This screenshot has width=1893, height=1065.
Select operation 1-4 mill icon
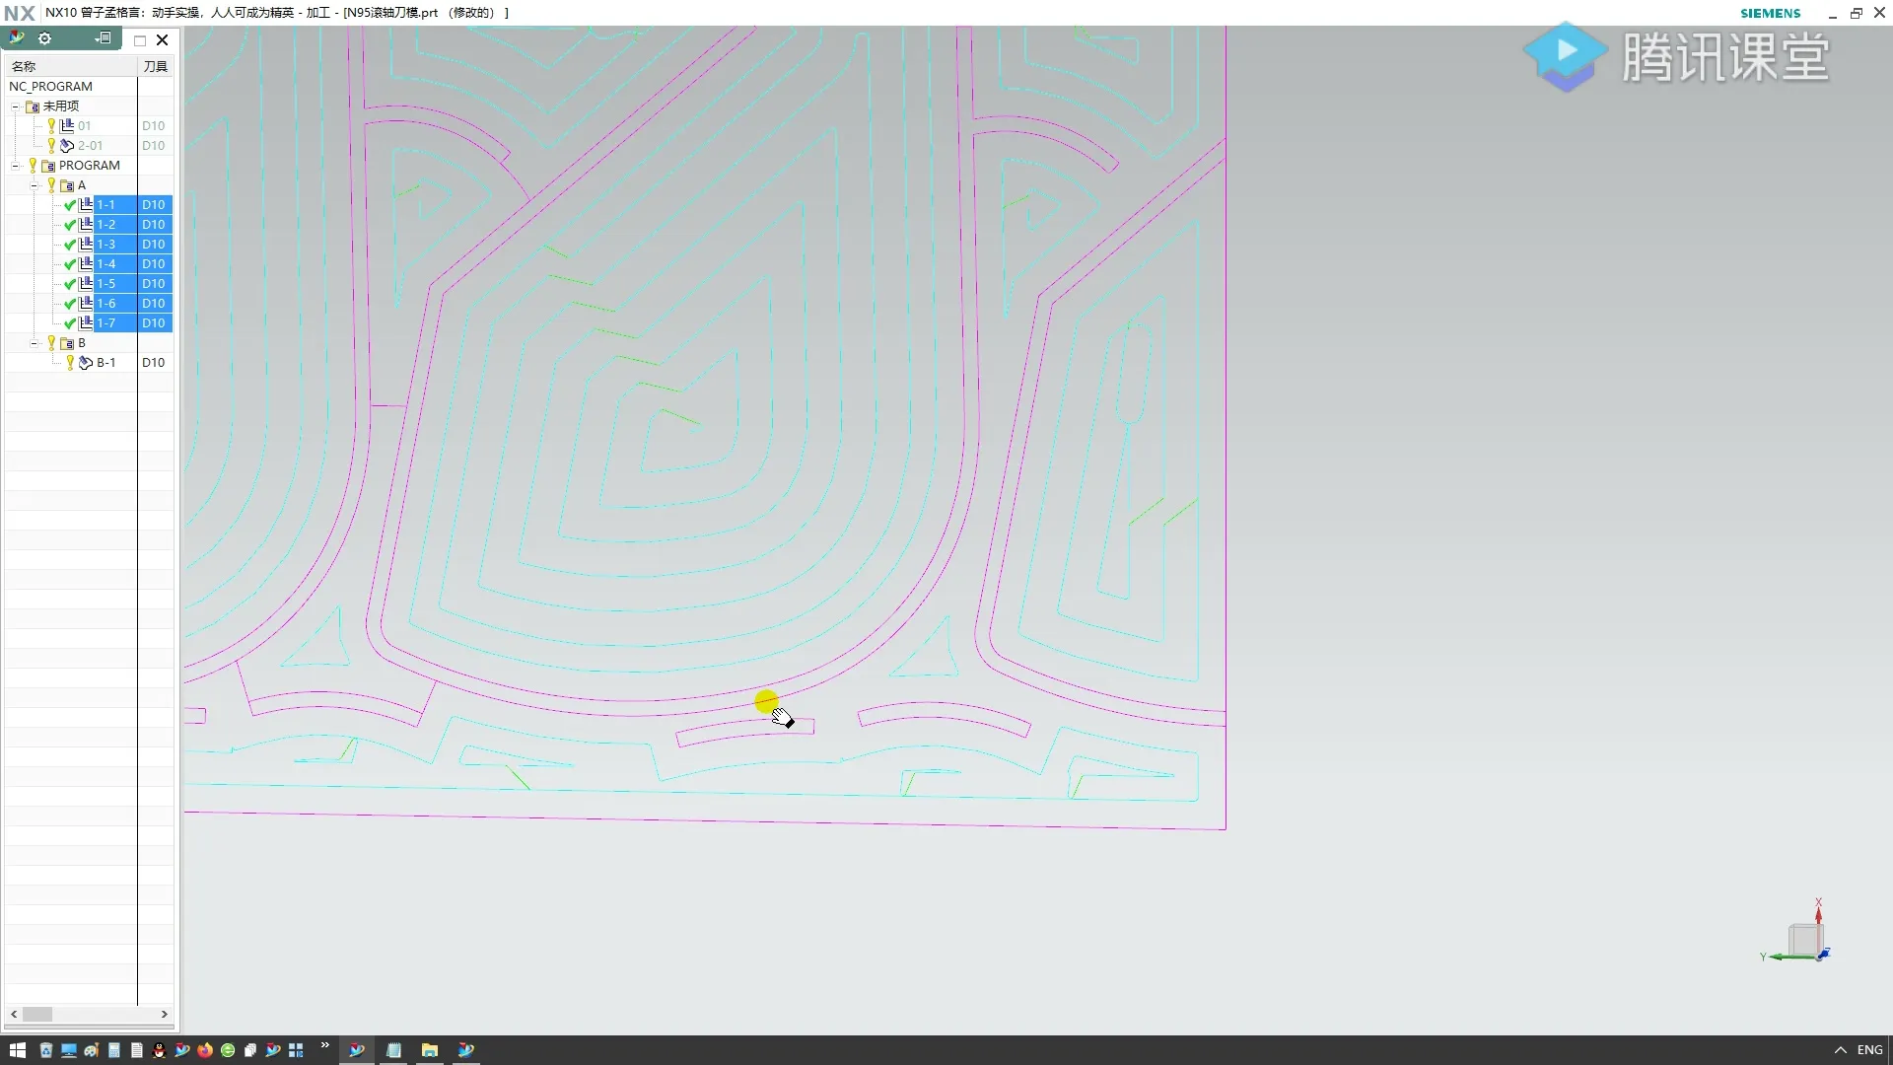click(x=86, y=264)
